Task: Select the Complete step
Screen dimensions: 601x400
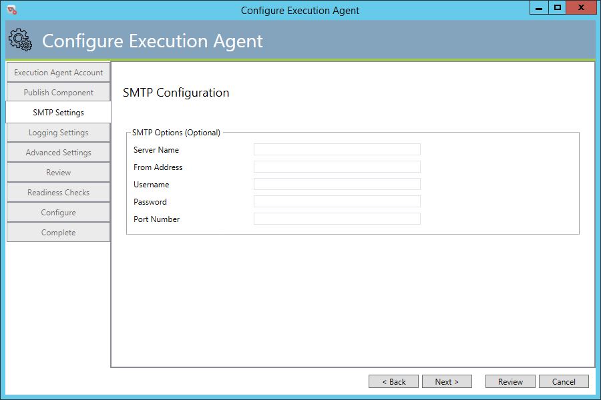Action: pyautogui.click(x=58, y=233)
